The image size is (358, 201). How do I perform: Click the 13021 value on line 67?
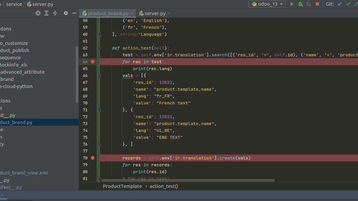pos(165,82)
